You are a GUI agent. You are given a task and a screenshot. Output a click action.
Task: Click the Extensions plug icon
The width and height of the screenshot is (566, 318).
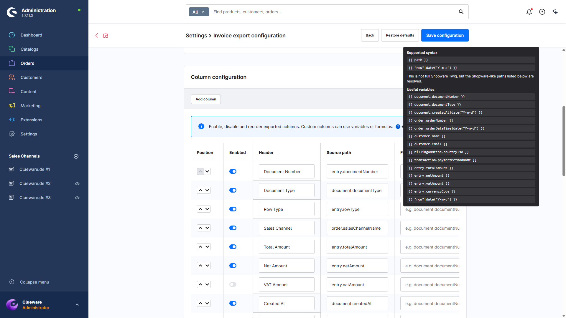[12, 120]
